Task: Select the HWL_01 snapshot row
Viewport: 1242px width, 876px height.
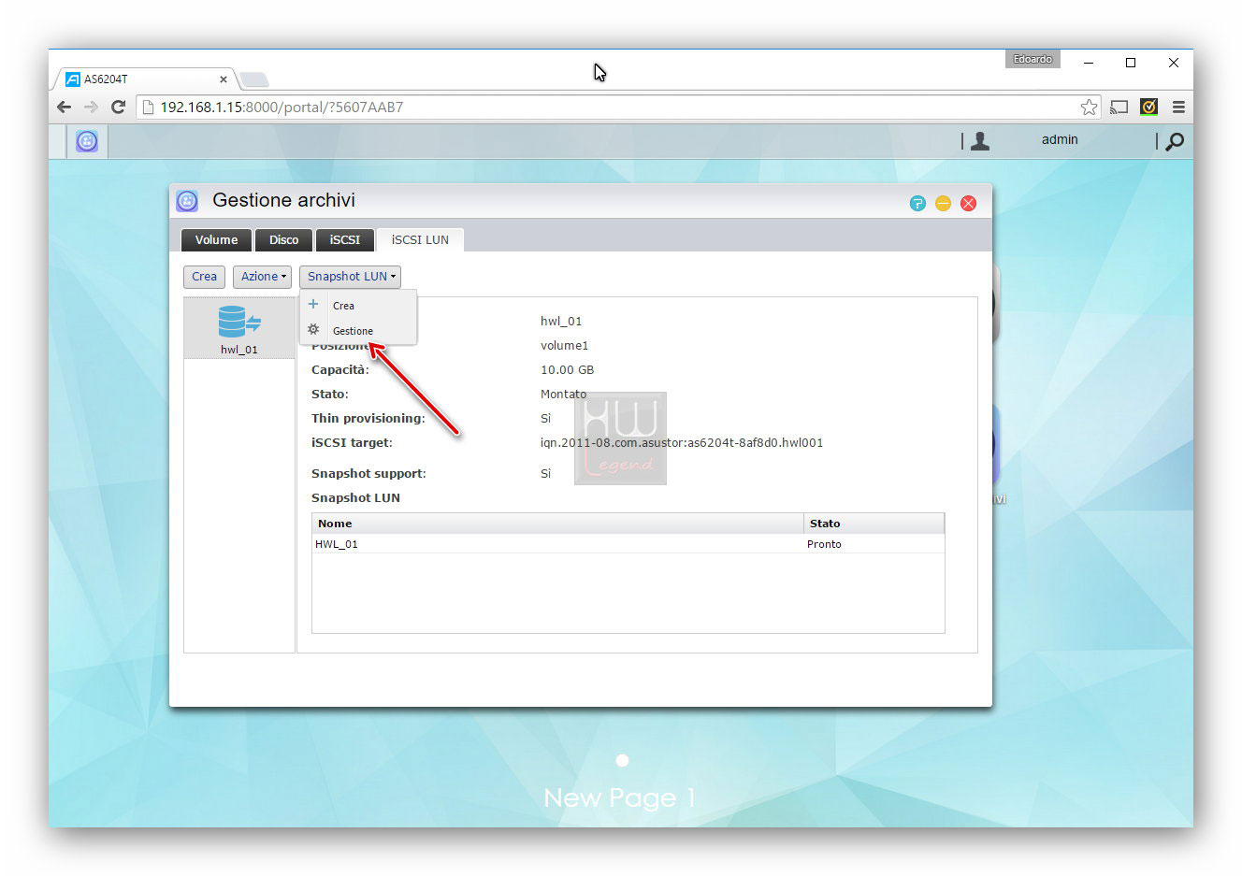Action: coord(628,544)
